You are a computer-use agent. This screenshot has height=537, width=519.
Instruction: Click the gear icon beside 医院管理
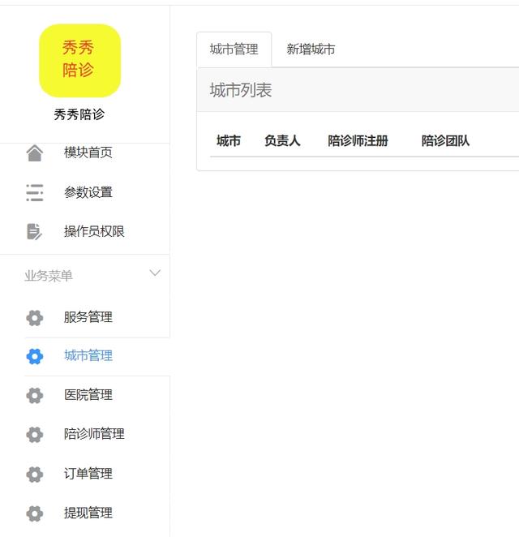click(34, 395)
